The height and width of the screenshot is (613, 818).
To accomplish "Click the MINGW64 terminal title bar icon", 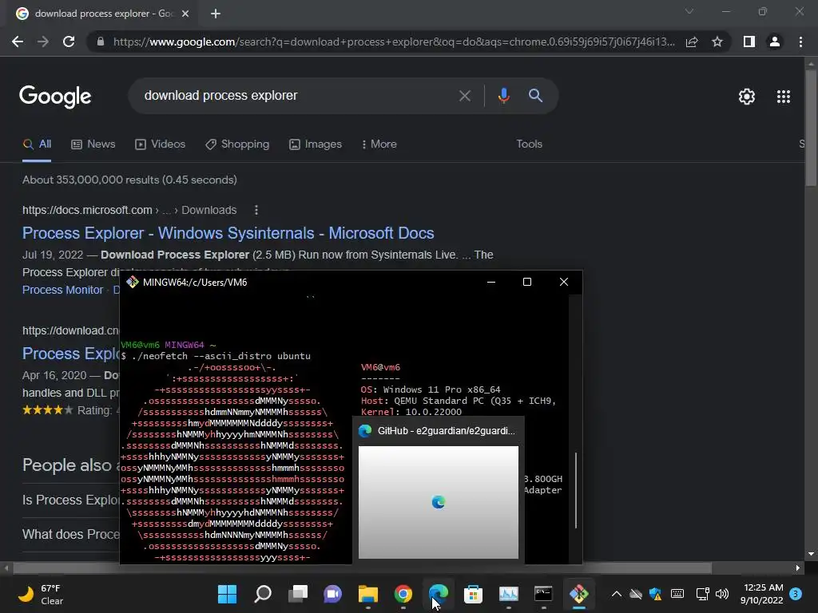I will pos(133,282).
